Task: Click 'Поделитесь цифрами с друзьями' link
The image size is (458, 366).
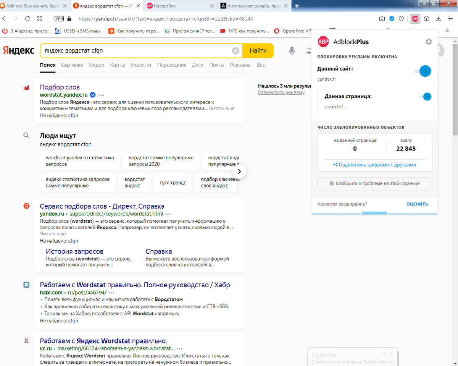Action: (374, 165)
